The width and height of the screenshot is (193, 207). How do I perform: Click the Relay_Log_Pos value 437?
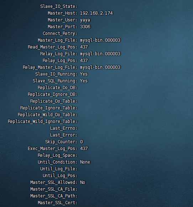pyautogui.click(x=84, y=61)
